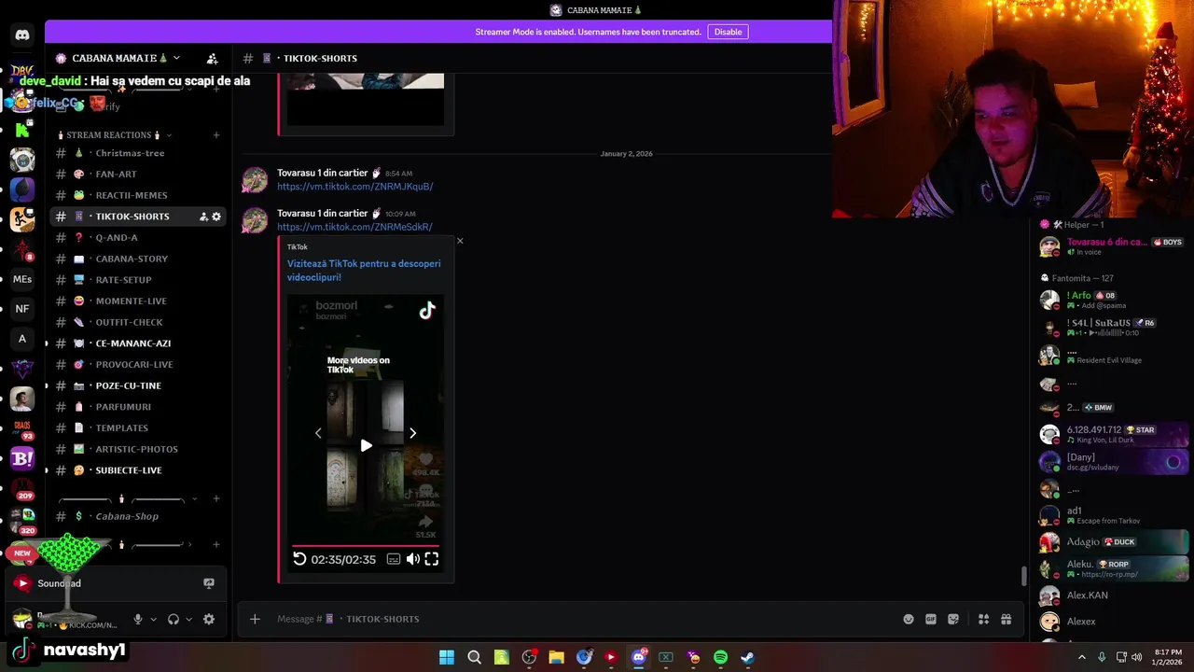Add channel to category above Cabana-Shop
Image resolution: width=1194 pixels, height=672 pixels.
(216, 498)
